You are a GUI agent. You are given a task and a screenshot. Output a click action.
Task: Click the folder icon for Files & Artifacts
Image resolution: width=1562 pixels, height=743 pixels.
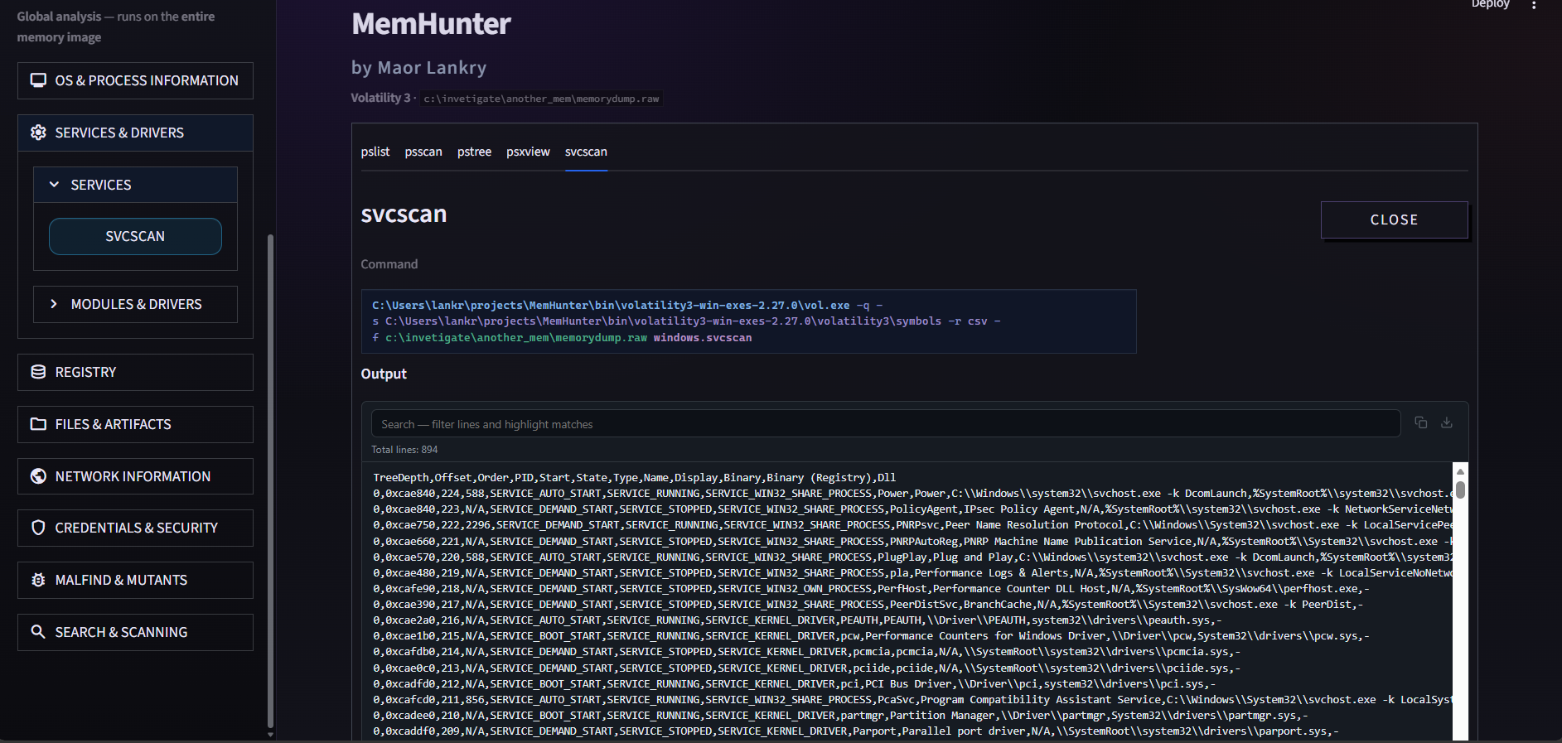38,424
